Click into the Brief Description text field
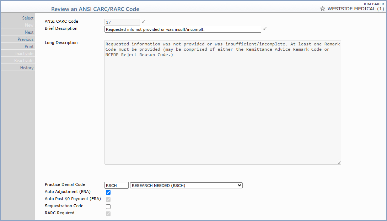Image resolution: width=387 pixels, height=221 pixels. [x=183, y=29]
